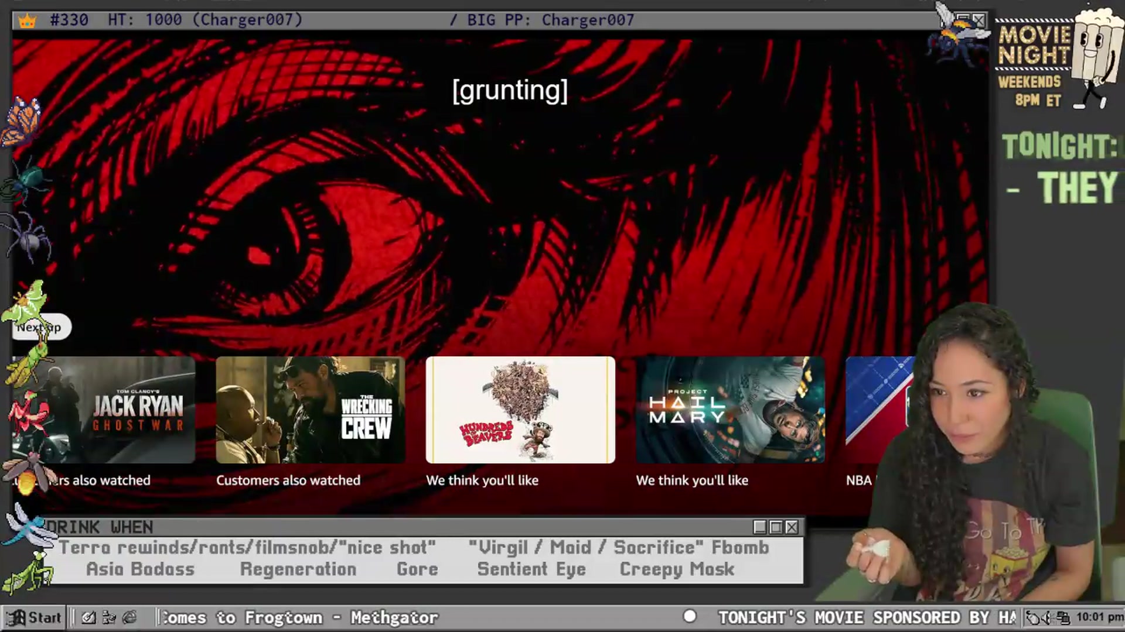Open the partially visible NBA thumbnail
This screenshot has width=1125, height=632.
879,410
